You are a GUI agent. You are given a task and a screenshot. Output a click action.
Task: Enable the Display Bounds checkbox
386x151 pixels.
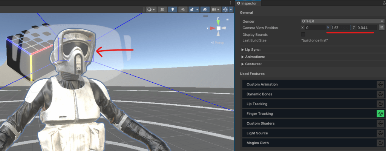coord(303,35)
